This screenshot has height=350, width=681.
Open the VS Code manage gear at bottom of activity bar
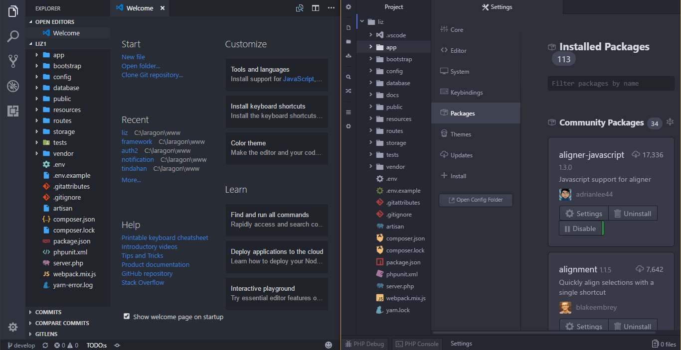[x=13, y=327]
